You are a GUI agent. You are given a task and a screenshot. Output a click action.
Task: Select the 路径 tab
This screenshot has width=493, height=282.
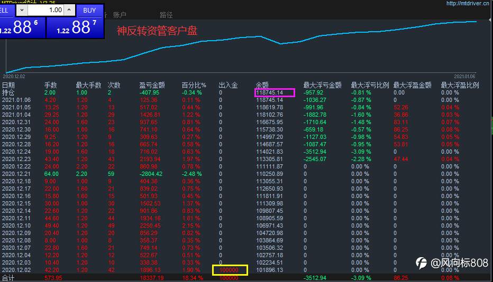[166, 15]
